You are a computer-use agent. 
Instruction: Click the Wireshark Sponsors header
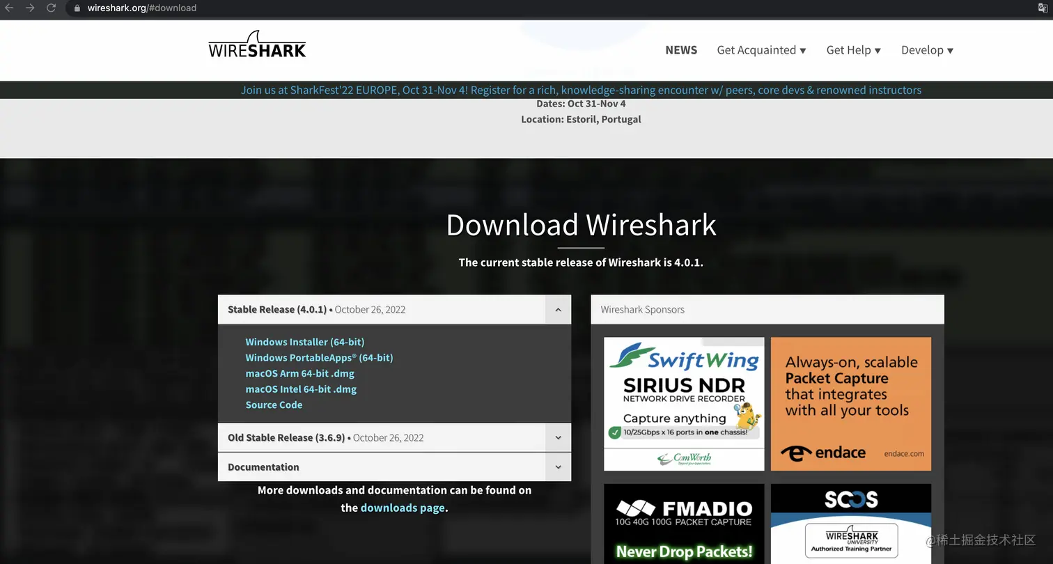[x=767, y=310]
